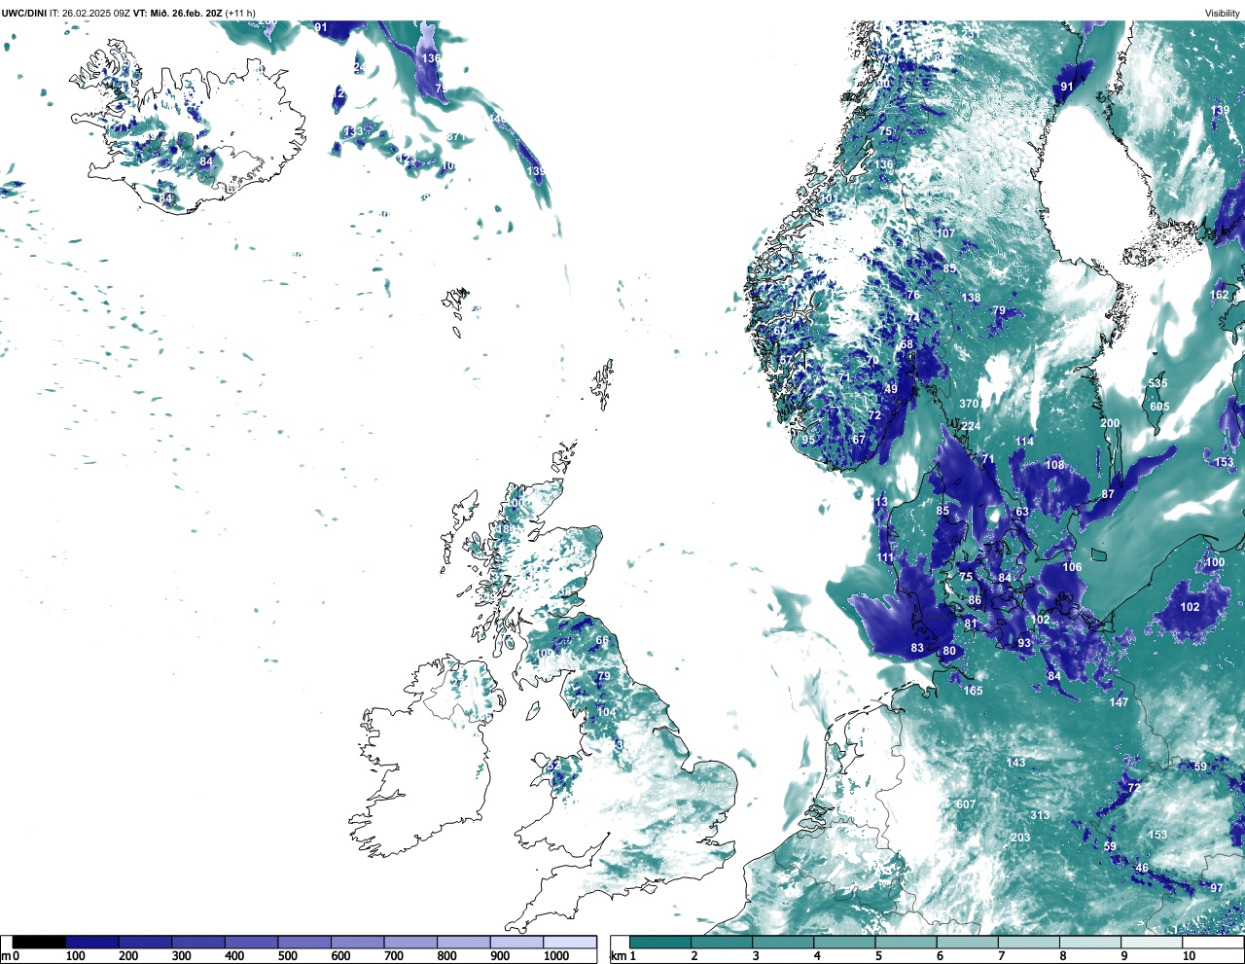Click the map visibility value 162

(1219, 295)
